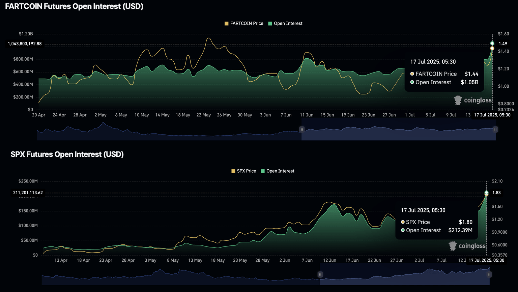Click highlighted range in FARTCOIN zoom slider
The height and width of the screenshot is (292, 518).
[x=398, y=134]
